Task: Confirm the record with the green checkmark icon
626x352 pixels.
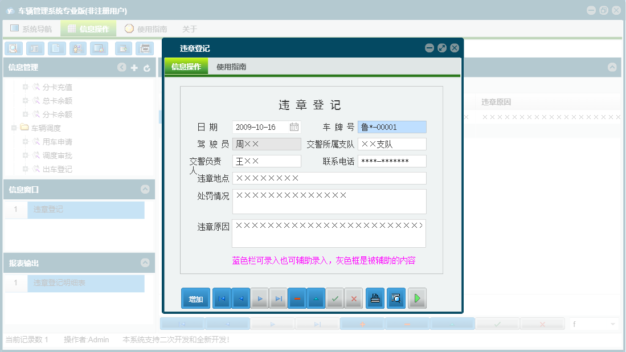Action: (x=335, y=298)
